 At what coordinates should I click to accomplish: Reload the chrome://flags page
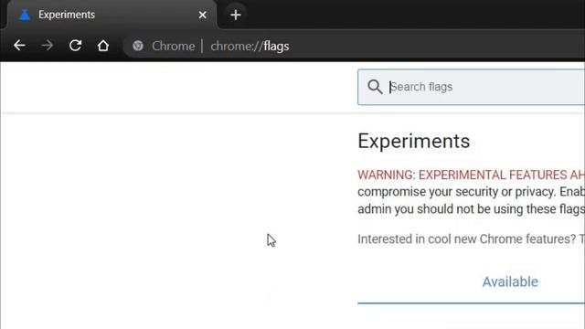click(x=75, y=46)
